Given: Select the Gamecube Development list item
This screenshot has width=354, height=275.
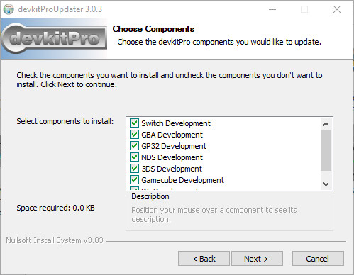Looking at the screenshot, I should pos(182,180).
